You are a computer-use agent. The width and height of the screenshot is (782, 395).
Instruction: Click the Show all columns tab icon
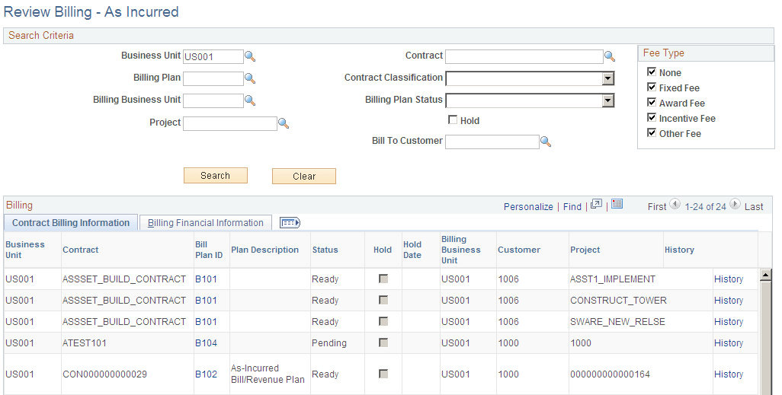tap(290, 223)
